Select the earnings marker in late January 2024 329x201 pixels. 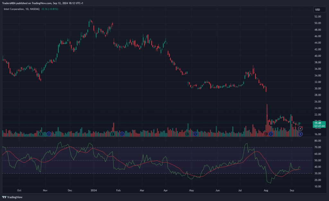coord(112,134)
